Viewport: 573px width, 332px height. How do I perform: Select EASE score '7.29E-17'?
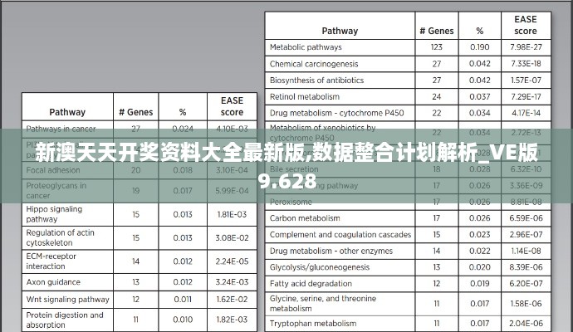point(526,97)
